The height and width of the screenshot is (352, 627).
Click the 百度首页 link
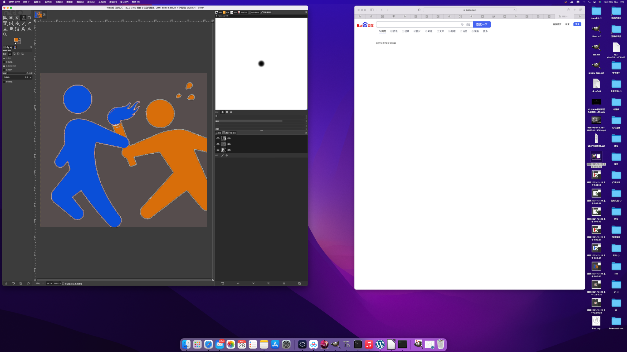coord(557,24)
